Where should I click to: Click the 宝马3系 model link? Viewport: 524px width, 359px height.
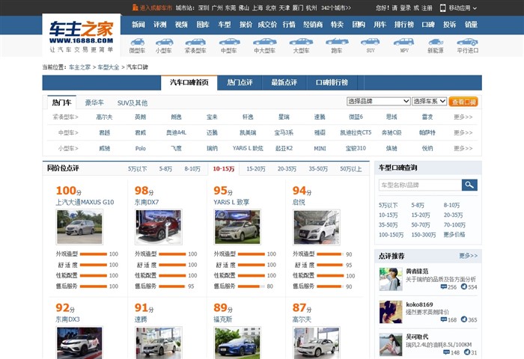(284, 132)
